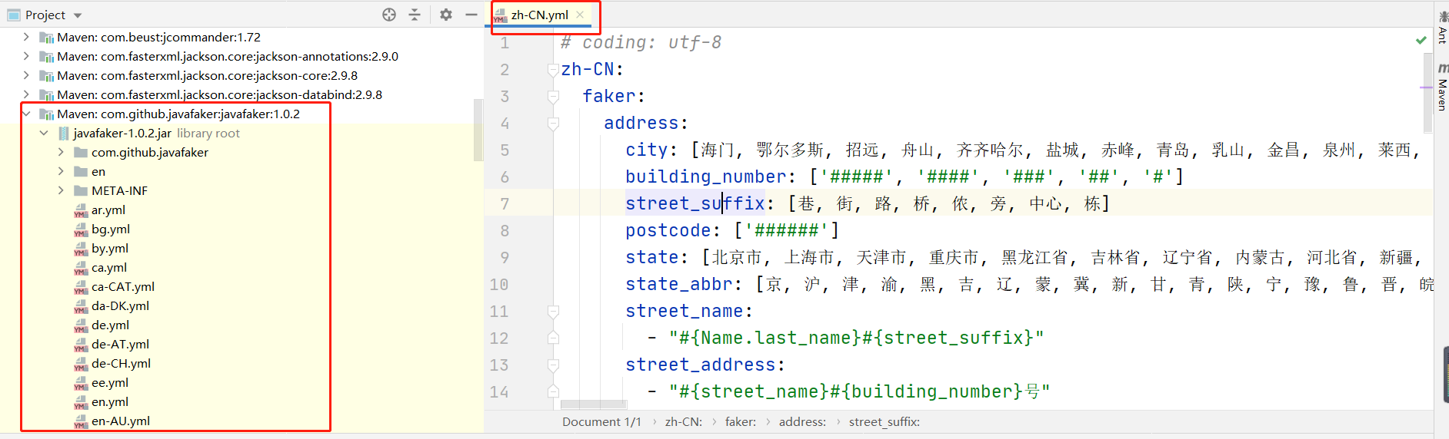
Task: Collapse javafaker-1.0.2.jar library root
Action: click(44, 133)
